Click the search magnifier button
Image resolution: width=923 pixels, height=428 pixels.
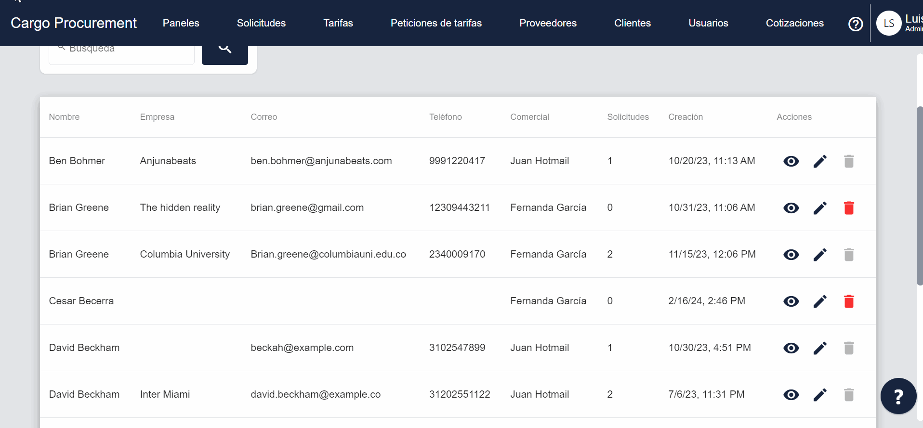coord(224,50)
